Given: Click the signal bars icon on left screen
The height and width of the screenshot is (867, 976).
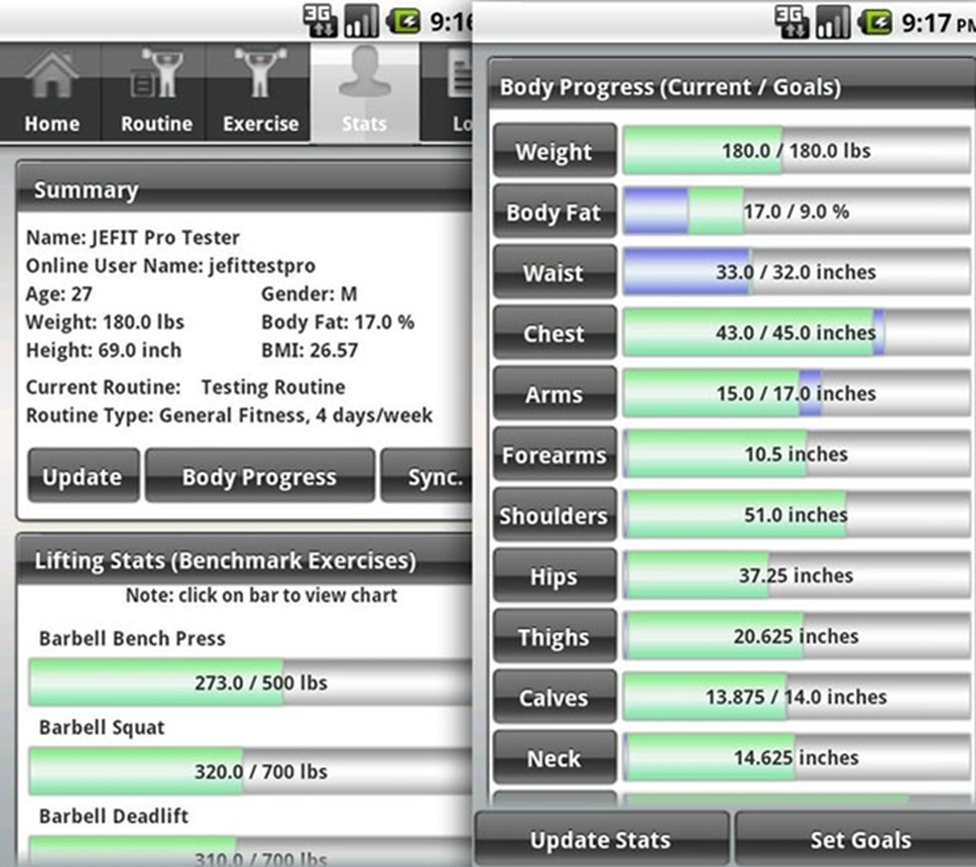Looking at the screenshot, I should [362, 21].
